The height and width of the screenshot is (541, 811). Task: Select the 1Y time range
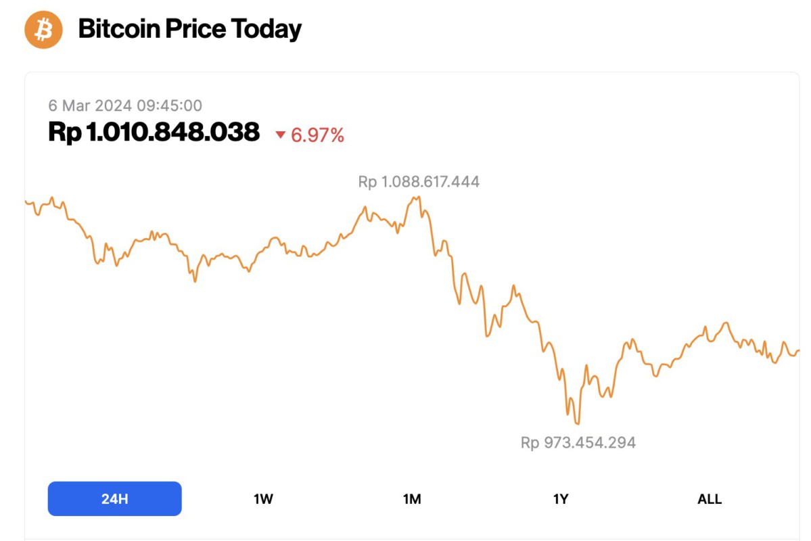click(x=561, y=498)
